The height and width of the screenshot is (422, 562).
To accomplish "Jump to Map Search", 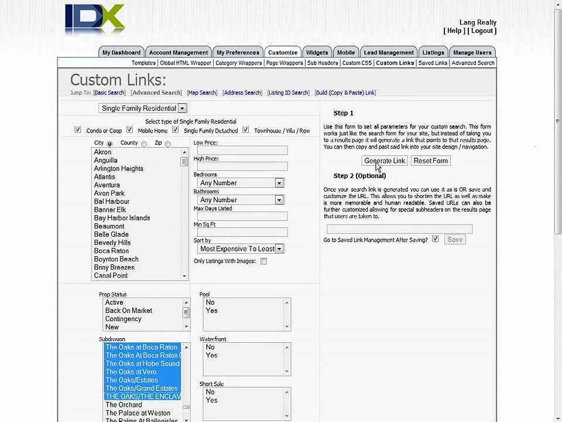I will 202,93.
